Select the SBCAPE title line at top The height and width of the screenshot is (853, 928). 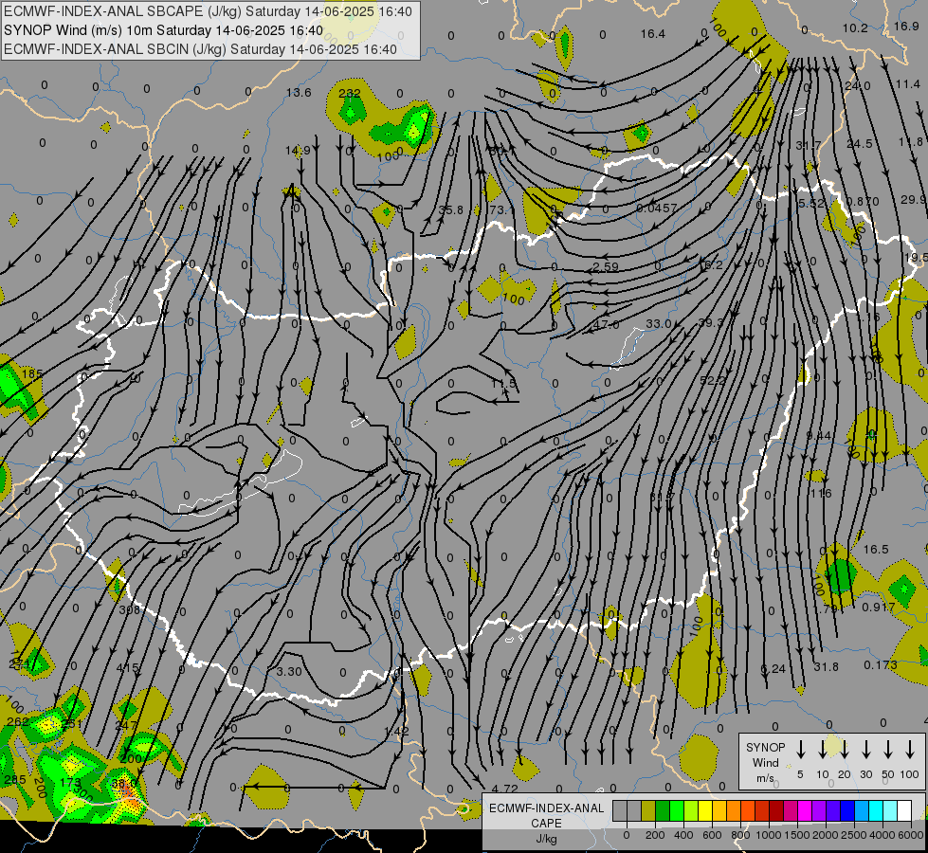pyautogui.click(x=208, y=11)
